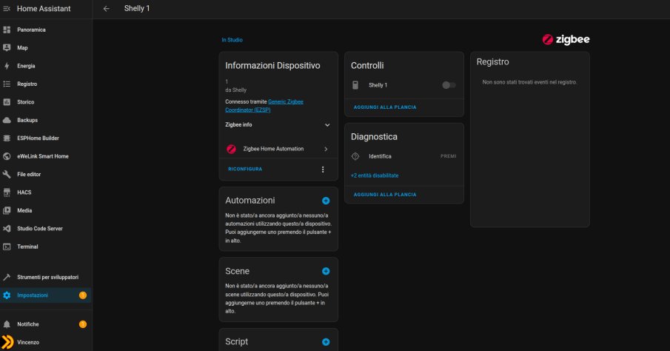The image size is (670, 351).
Task: Open HACS store icon
Action: pos(7,193)
